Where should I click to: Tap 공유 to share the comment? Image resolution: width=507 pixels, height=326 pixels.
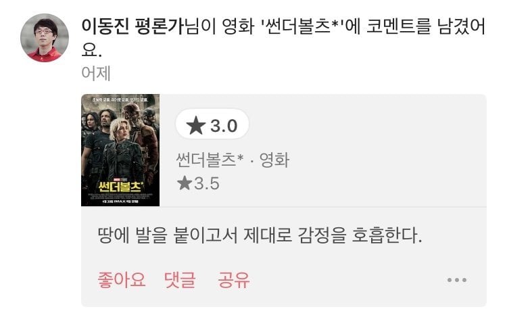pyautogui.click(x=234, y=280)
